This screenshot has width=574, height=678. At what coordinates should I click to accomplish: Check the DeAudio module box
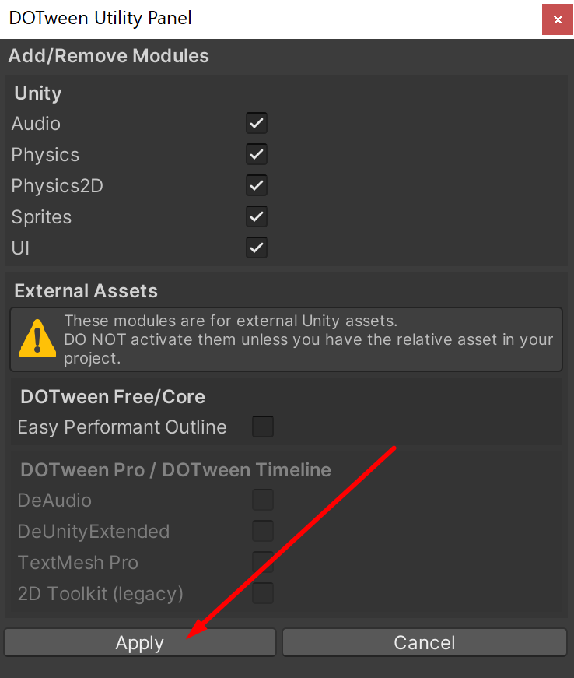pyautogui.click(x=262, y=500)
